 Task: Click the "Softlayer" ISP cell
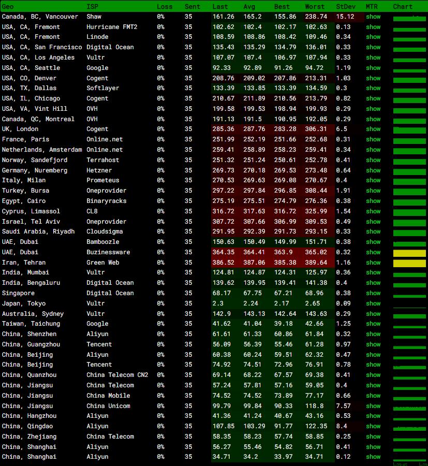pyautogui.click(x=103, y=88)
